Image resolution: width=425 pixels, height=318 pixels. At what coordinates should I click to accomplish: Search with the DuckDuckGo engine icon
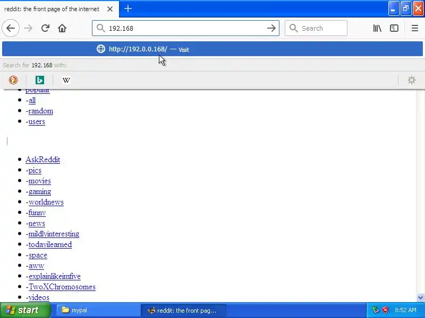(13, 80)
